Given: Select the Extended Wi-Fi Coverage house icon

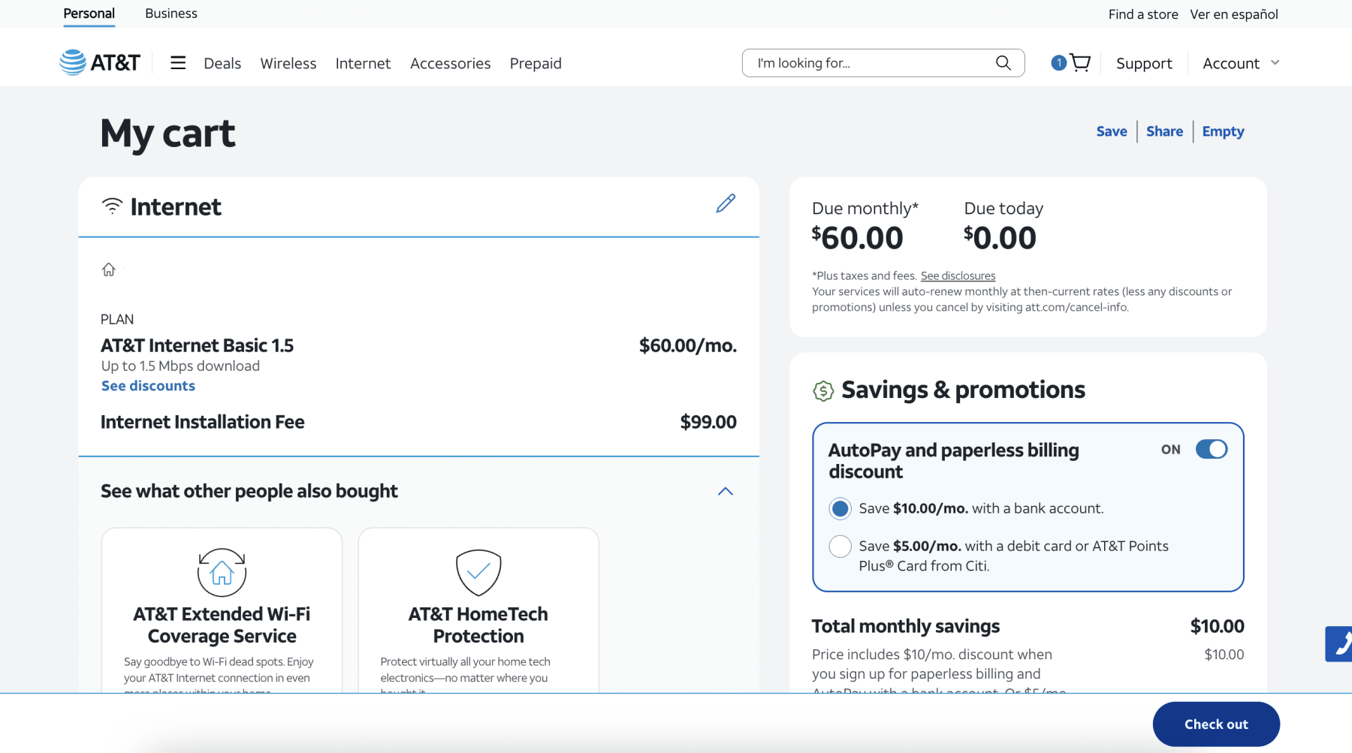Looking at the screenshot, I should coord(222,572).
